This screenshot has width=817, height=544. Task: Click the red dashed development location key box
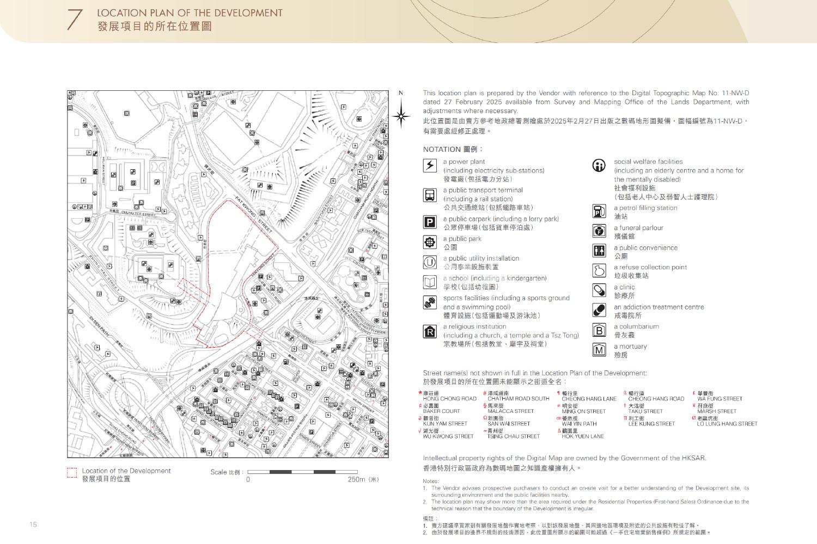point(72,473)
